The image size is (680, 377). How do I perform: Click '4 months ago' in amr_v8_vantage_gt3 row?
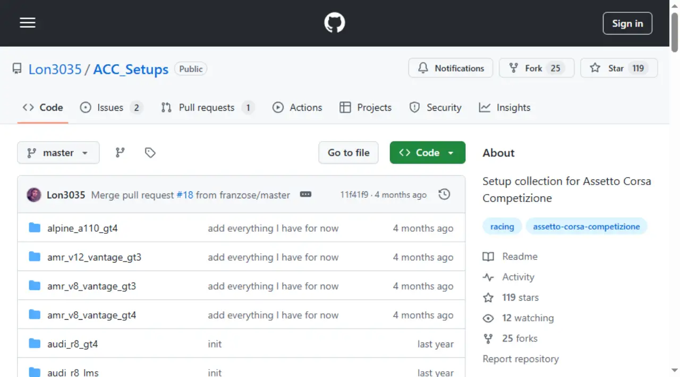[423, 286]
